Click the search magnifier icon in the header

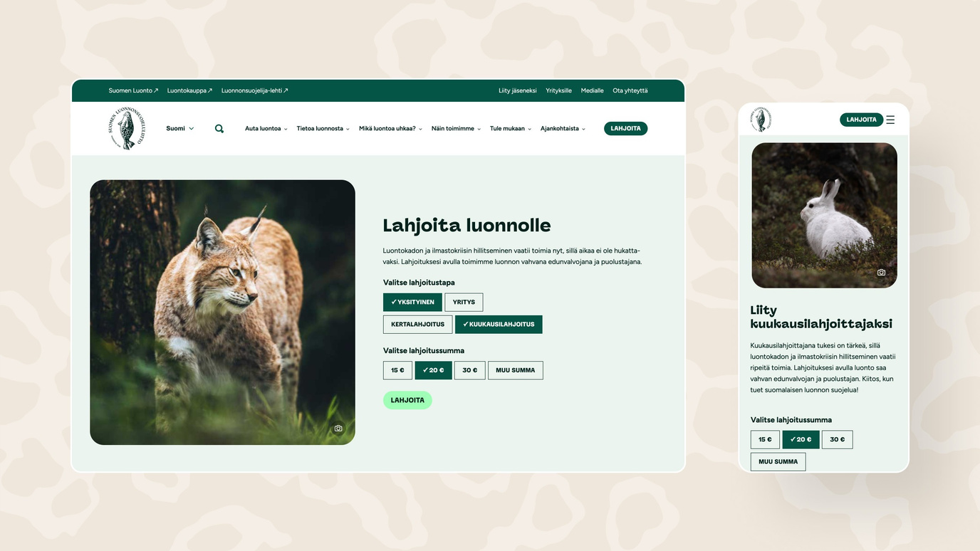(219, 129)
